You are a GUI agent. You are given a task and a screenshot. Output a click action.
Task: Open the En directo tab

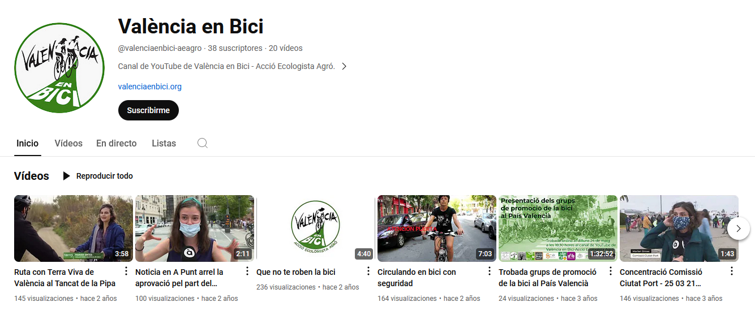coord(117,143)
